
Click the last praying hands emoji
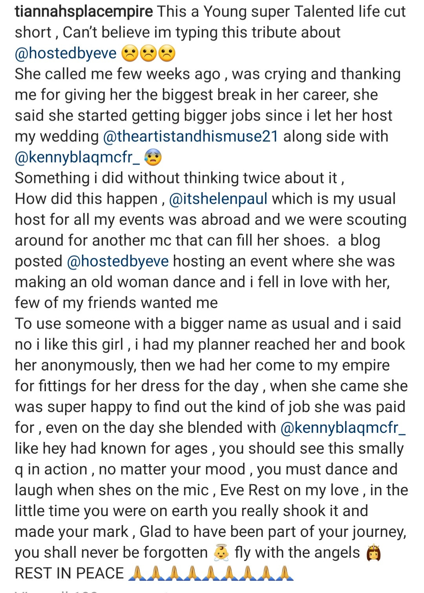tap(284, 573)
